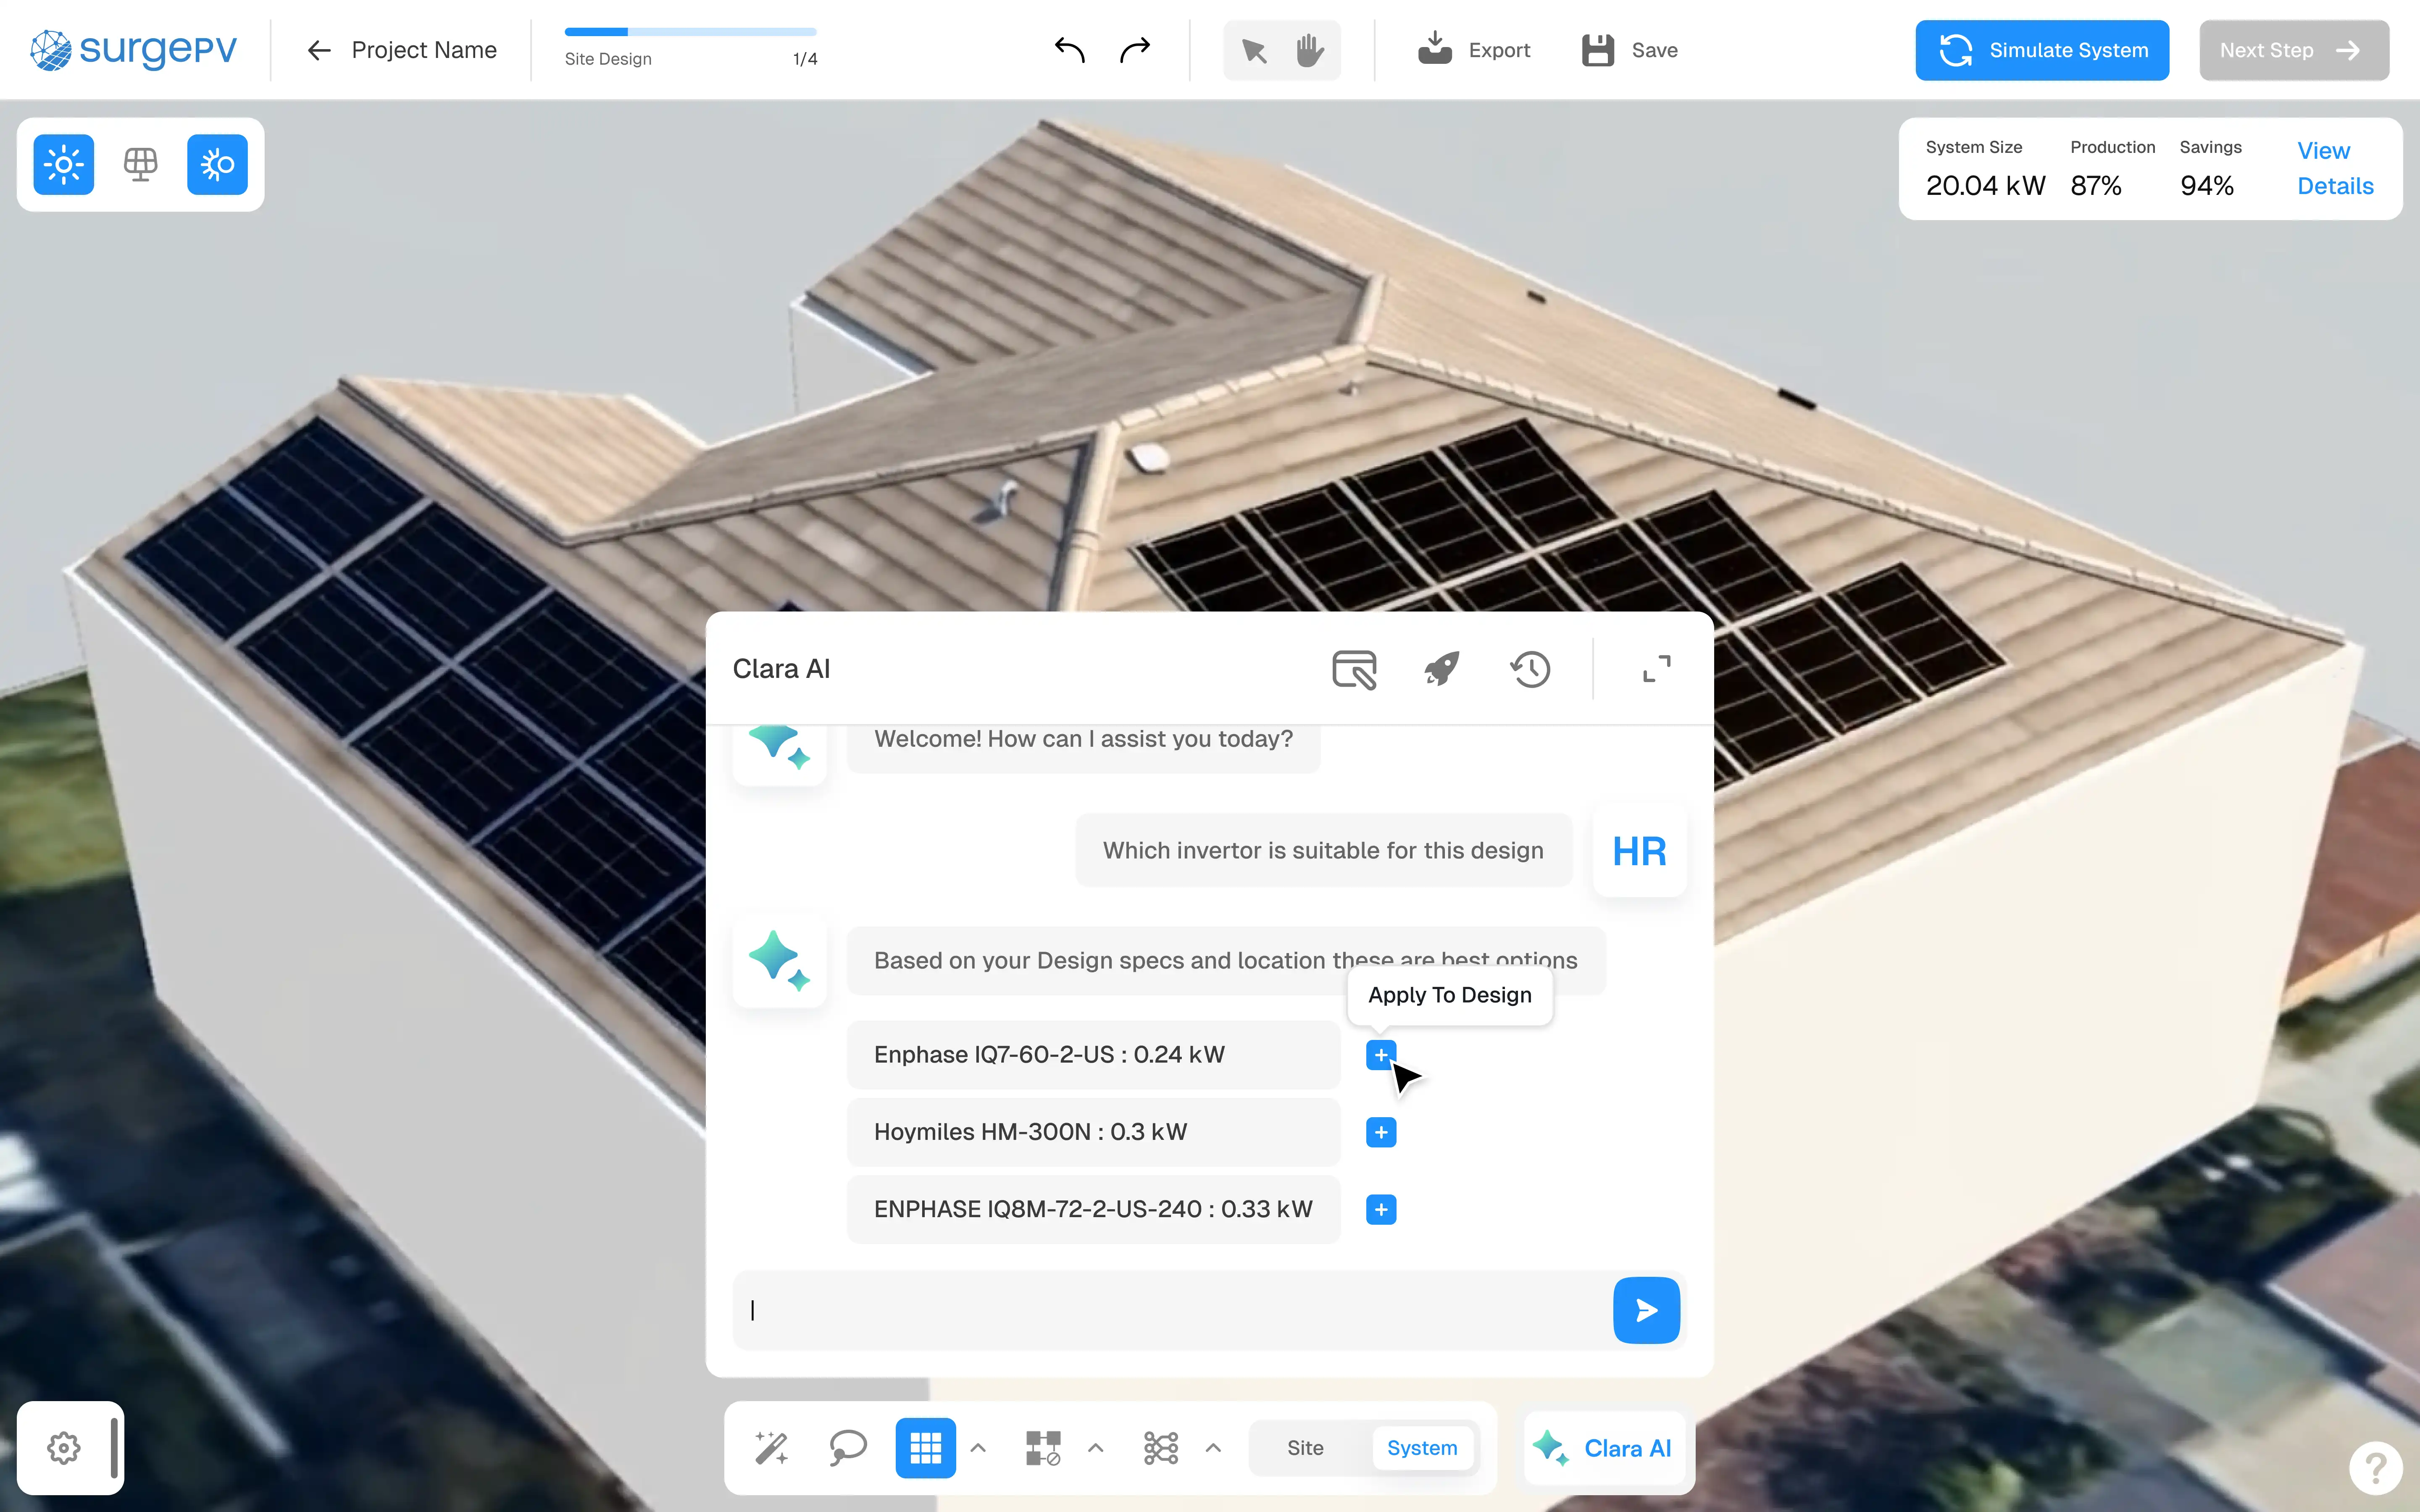Select the magic wand auto-design tool

point(771,1448)
